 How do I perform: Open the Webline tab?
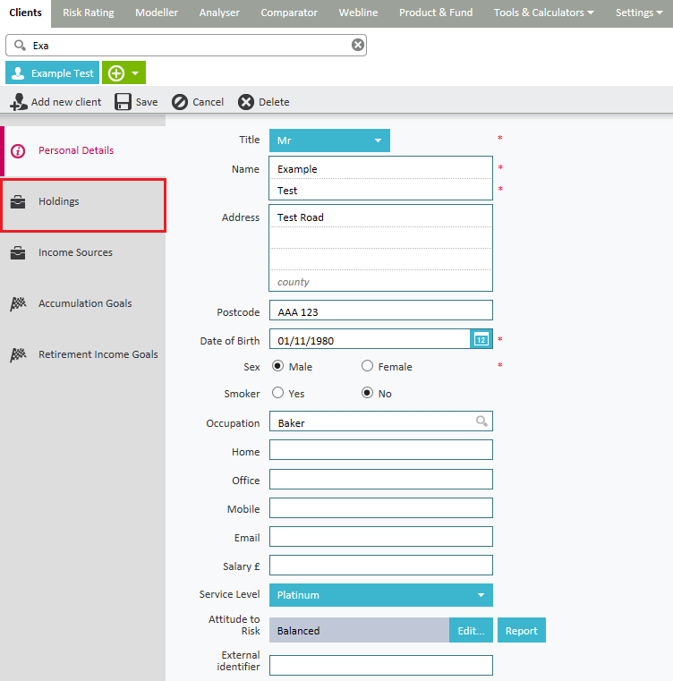(359, 13)
